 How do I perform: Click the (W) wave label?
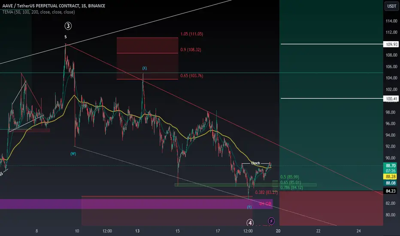click(73, 154)
